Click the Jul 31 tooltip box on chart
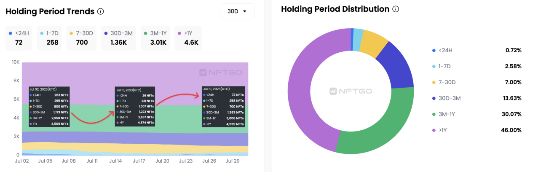 tap(223, 107)
